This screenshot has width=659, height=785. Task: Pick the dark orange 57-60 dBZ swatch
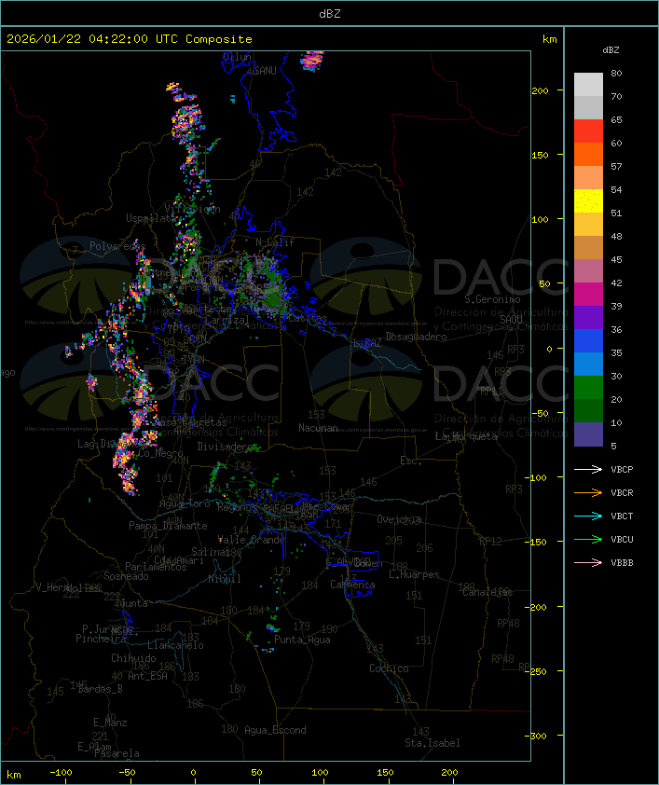588,154
